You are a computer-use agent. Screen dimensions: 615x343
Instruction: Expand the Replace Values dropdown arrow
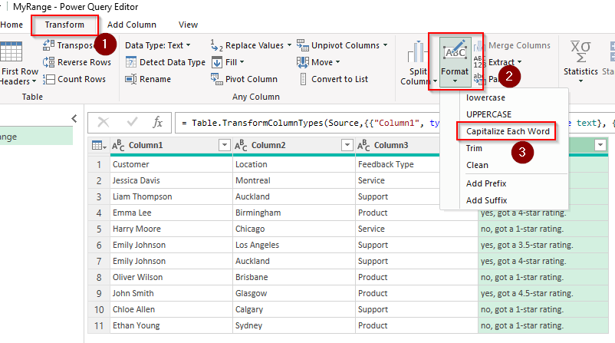[289, 45]
